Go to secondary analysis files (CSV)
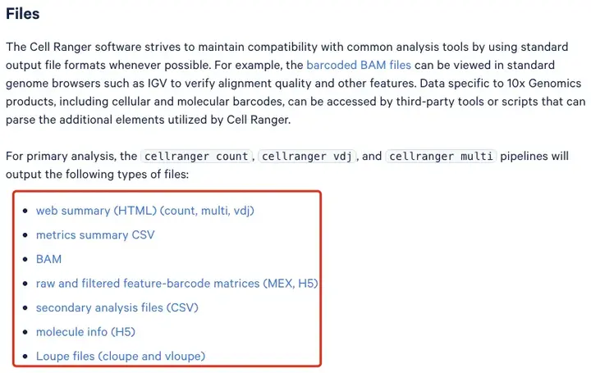 [x=117, y=307]
